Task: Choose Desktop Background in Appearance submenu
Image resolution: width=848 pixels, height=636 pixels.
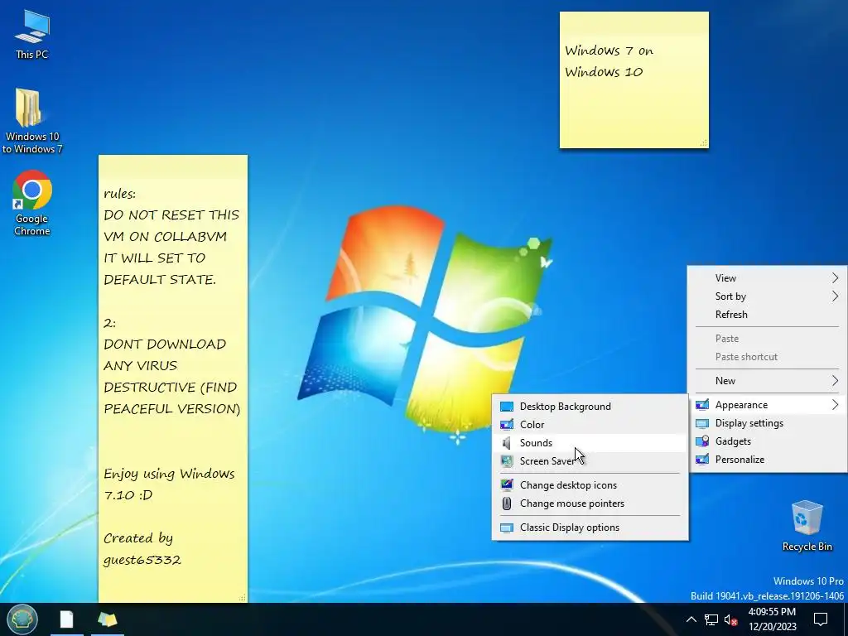Action: coord(590,407)
